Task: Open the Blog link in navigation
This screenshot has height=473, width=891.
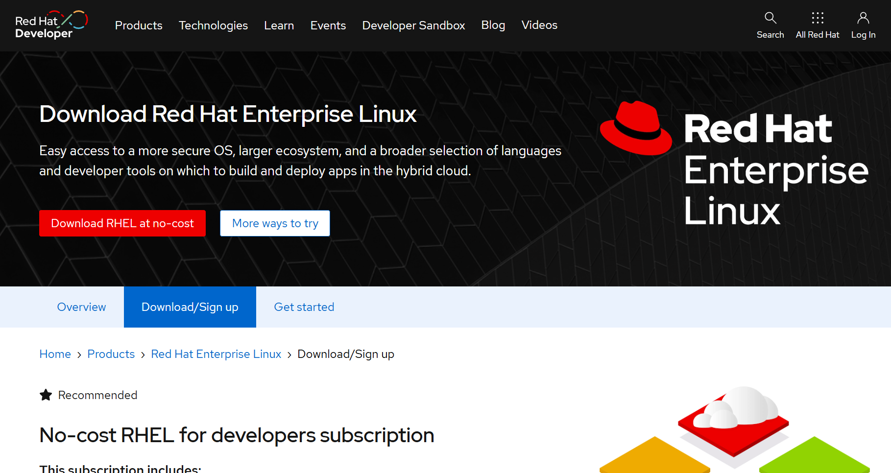Action: (493, 25)
